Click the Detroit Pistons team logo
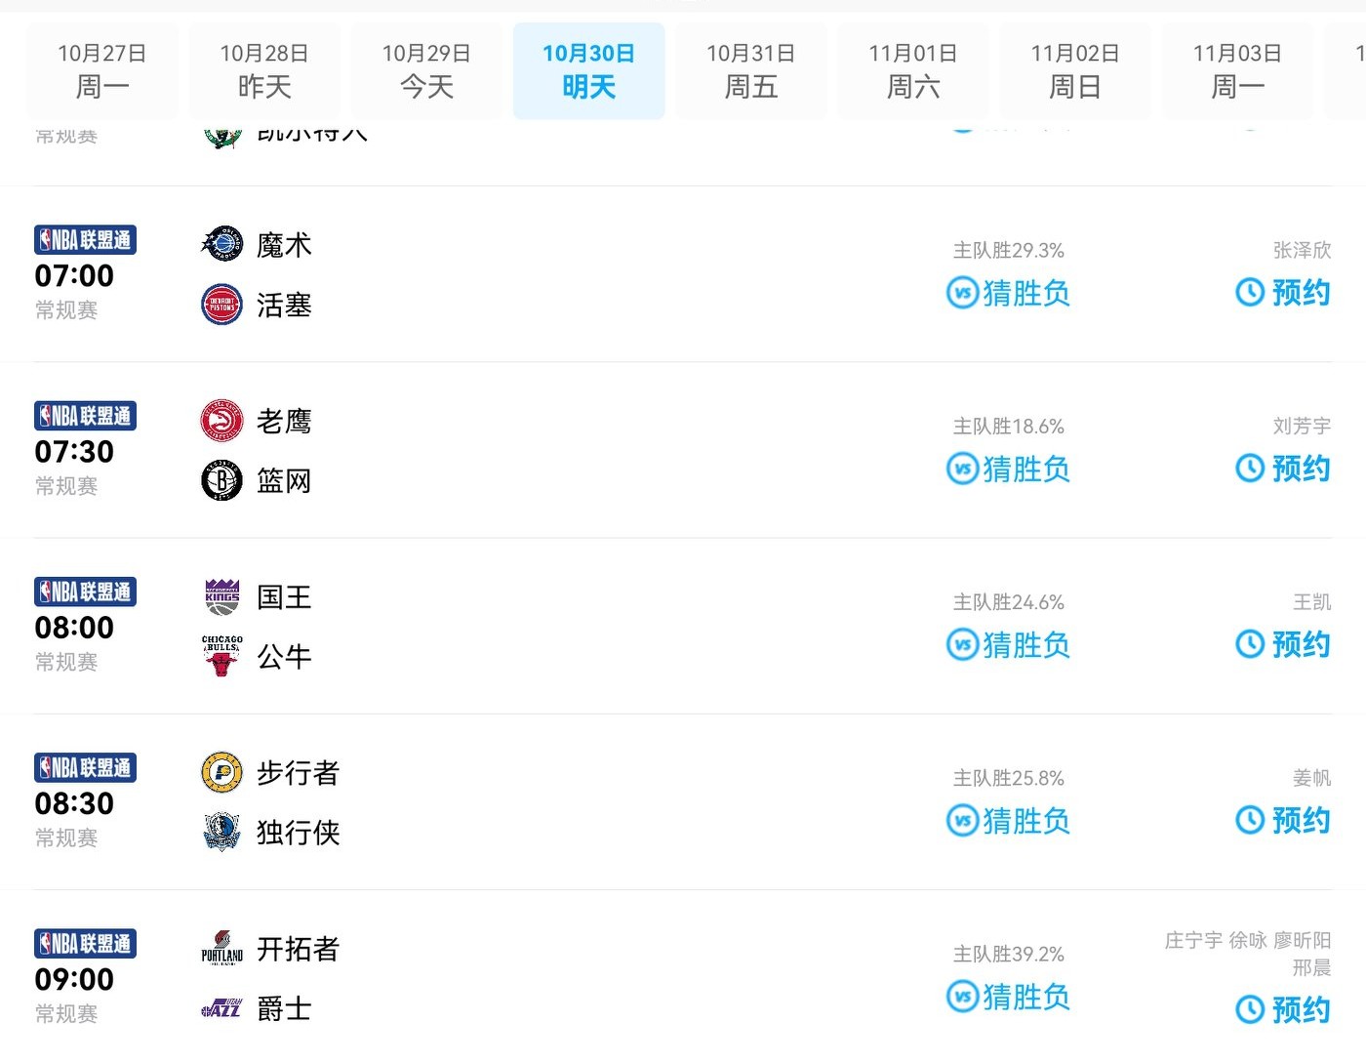Screen dimensions: 1366x1062 221,305
